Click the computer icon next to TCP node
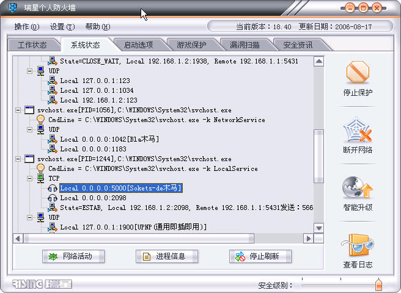Image resolution: width=401 pixels, height=293 pixels. click(41, 178)
